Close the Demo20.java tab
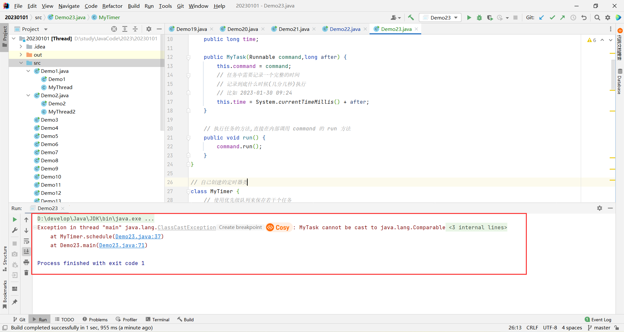This screenshot has width=624, height=332. [x=263, y=29]
